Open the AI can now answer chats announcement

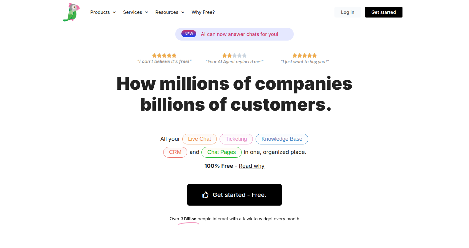pos(239,34)
